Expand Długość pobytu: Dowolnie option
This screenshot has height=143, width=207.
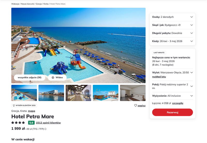172,33
